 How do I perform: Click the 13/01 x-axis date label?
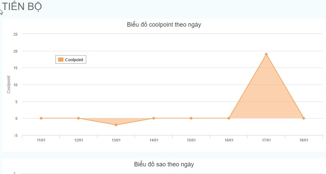116,140
